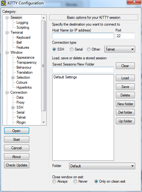Select the Serial connection type radio

(72, 49)
